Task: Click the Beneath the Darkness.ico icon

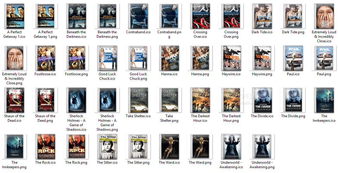Action: tap(76, 16)
